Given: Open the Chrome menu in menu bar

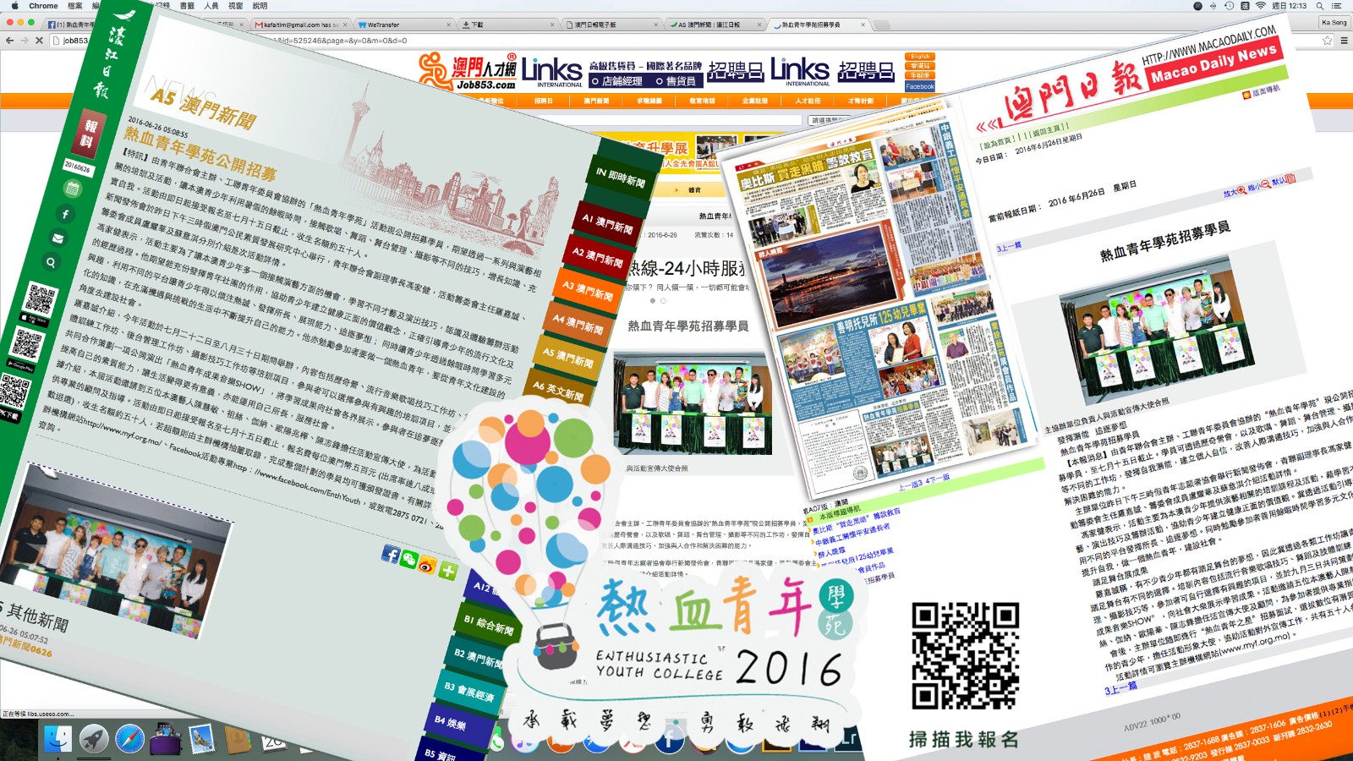Looking at the screenshot, I should (43, 6).
